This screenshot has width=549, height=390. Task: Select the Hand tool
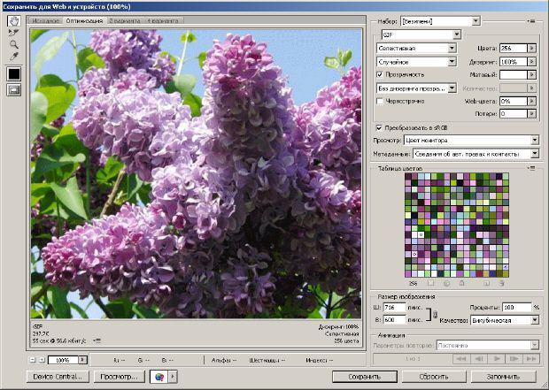(13, 21)
